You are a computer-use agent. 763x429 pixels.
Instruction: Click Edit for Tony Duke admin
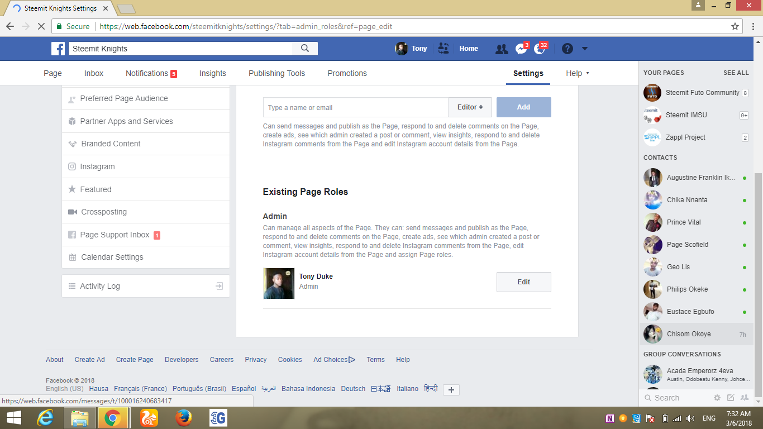524,282
